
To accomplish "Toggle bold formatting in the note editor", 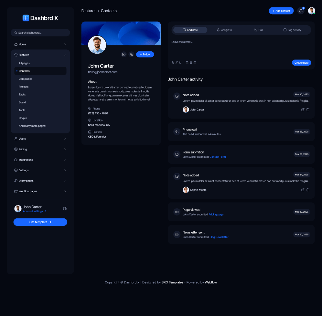I will (173, 62).
